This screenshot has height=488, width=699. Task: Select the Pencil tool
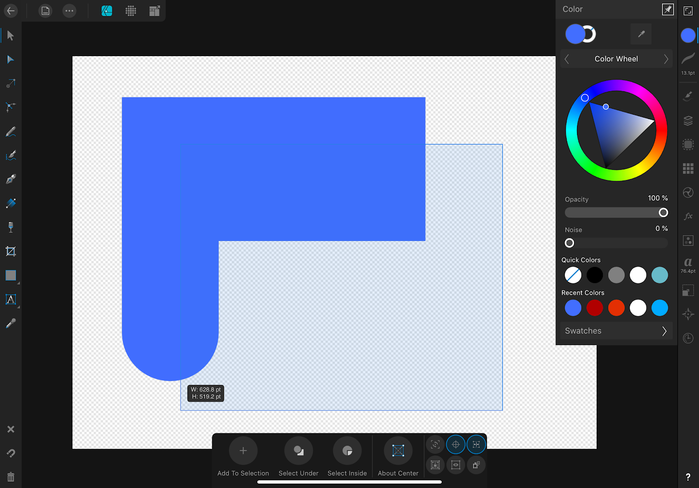(11, 131)
